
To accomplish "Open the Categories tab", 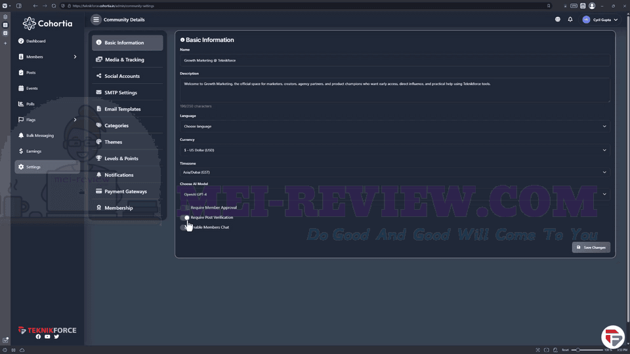I will point(127,125).
